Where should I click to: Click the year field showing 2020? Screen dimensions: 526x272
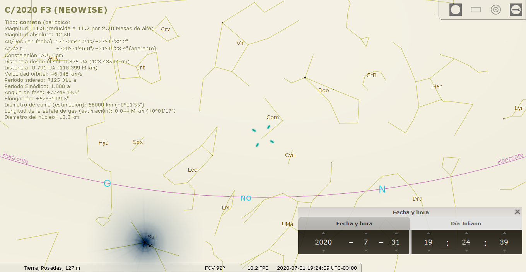click(323, 242)
